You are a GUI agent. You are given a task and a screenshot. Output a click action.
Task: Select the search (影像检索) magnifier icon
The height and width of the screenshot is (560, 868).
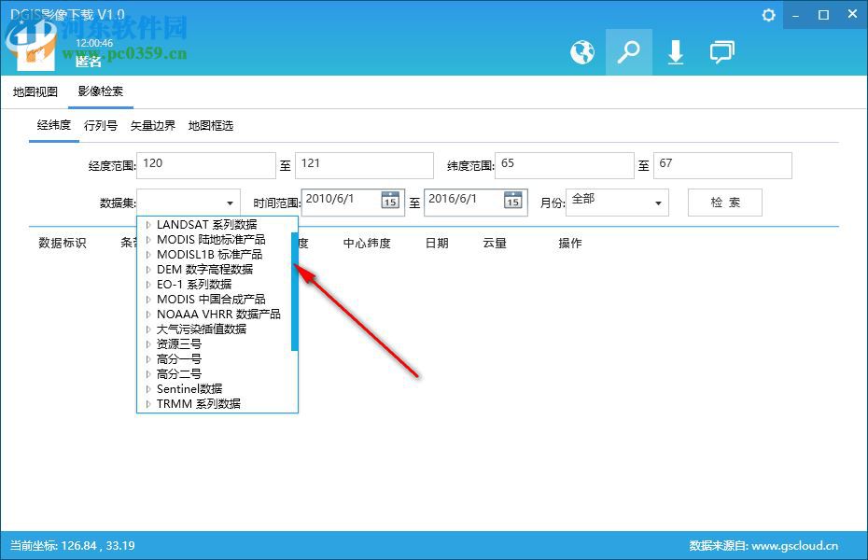click(x=629, y=53)
